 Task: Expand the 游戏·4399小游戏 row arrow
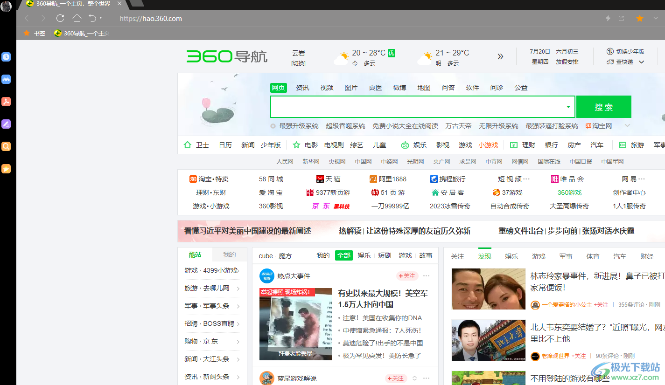[238, 271]
